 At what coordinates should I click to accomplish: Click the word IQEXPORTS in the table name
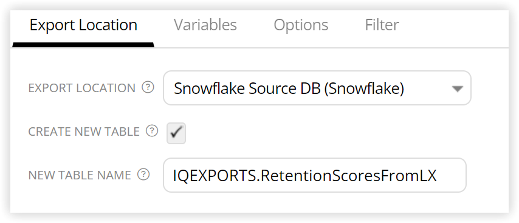[214, 176]
